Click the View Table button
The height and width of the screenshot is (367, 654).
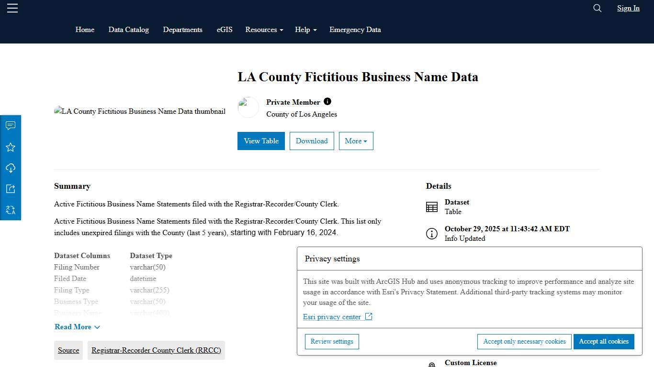click(261, 141)
